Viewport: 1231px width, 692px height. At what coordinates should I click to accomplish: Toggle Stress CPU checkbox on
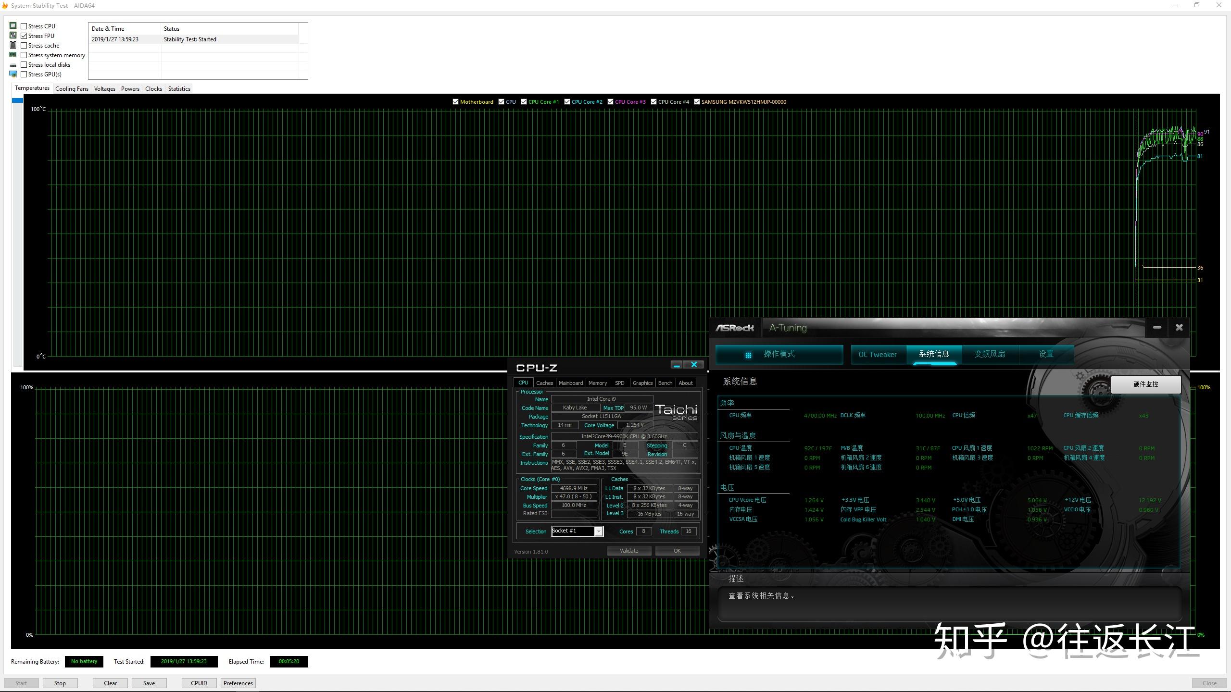click(24, 25)
